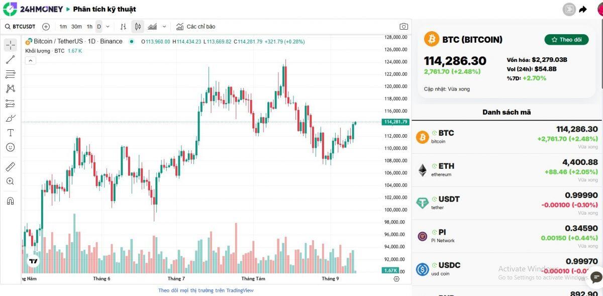Pick the XABCD pattern drawing tool
Screen dimensions: 603x296
11,88
